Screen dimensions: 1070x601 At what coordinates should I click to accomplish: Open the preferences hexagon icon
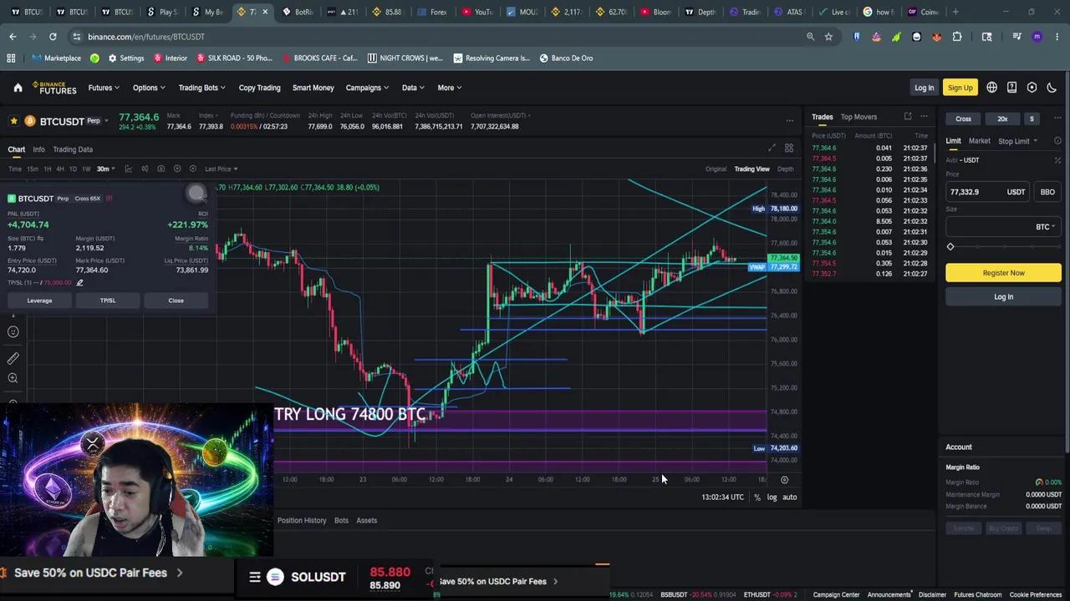[1032, 88]
